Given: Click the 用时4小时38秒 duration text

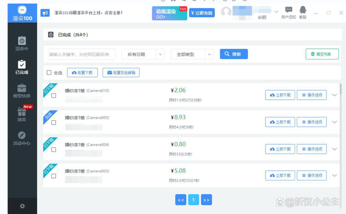Looking at the screenshot, I should coord(181,127).
